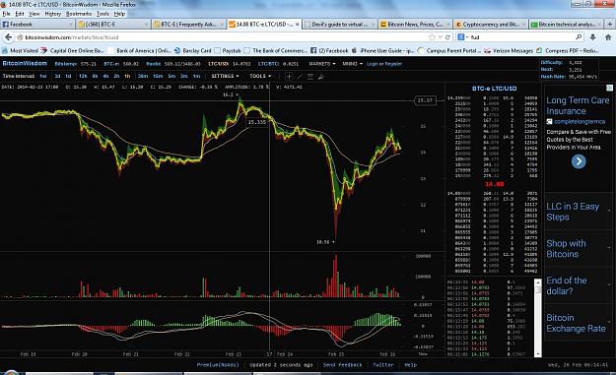Viewport: 616px width, 375px height.
Task: Click the magnifier in the search box
Action: pyautogui.click(x=579, y=37)
